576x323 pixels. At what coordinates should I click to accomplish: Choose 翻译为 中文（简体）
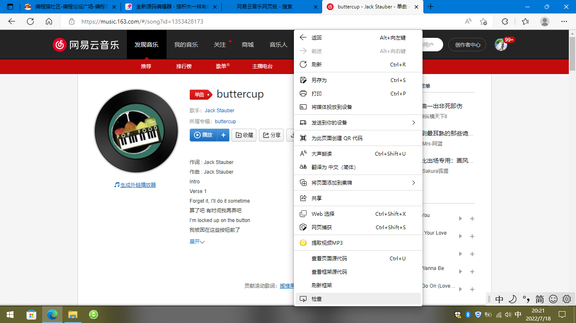(x=358, y=167)
